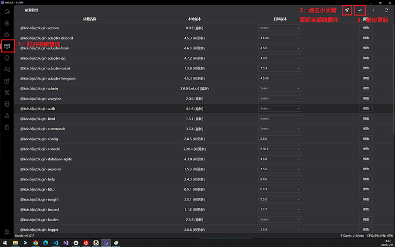The image size is (395, 247).
Task: Click the plus add-dependency icon
Action: [x=373, y=10]
